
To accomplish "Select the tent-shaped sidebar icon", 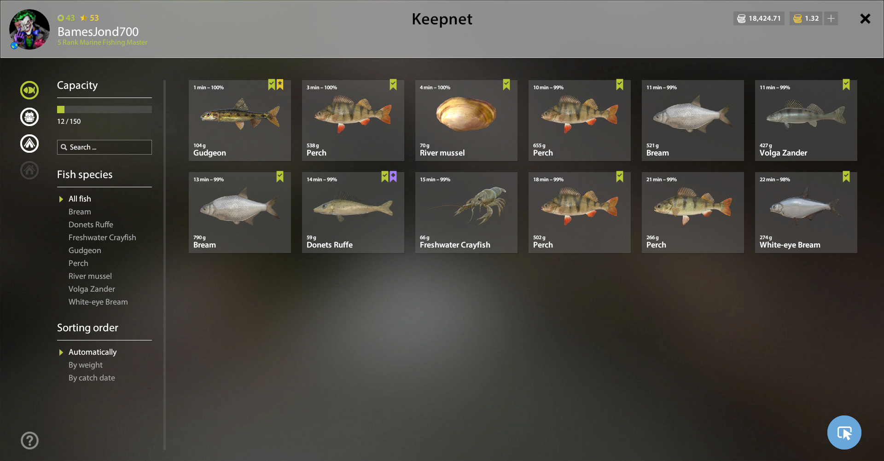I will (29, 144).
